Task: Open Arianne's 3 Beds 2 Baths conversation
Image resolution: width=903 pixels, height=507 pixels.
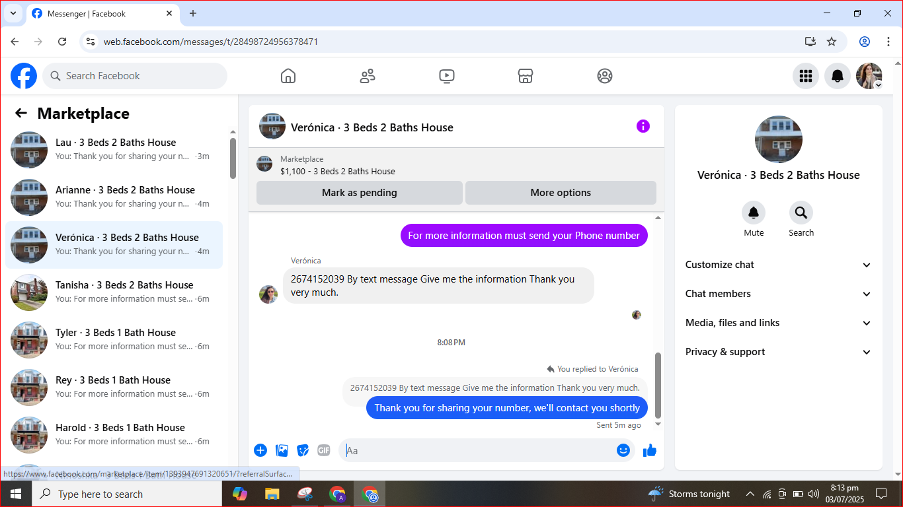Action: point(114,197)
